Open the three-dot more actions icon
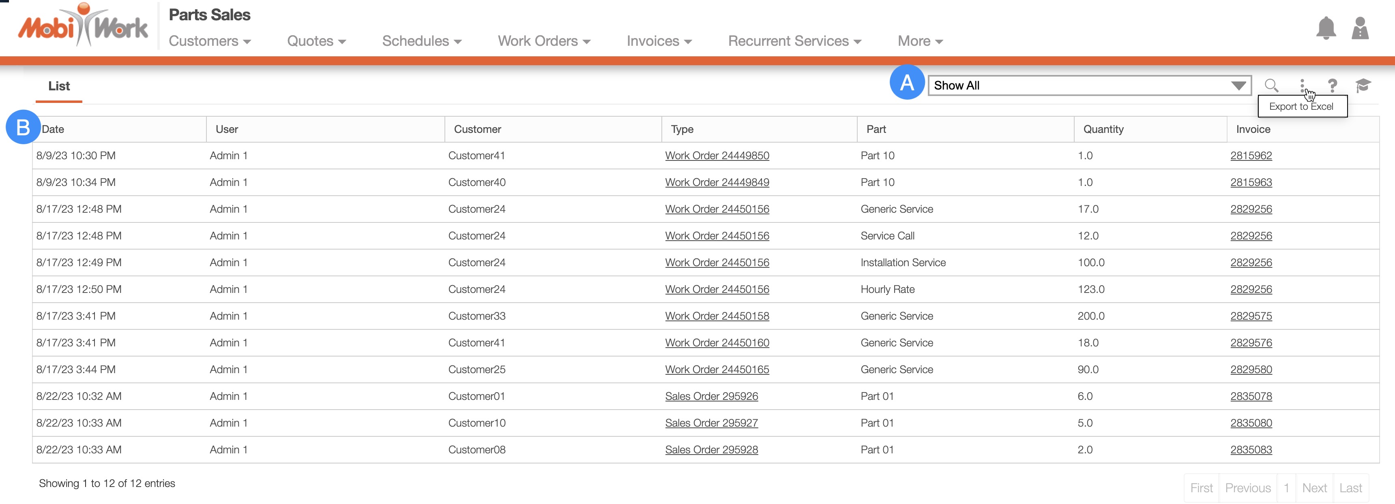 pos(1302,85)
